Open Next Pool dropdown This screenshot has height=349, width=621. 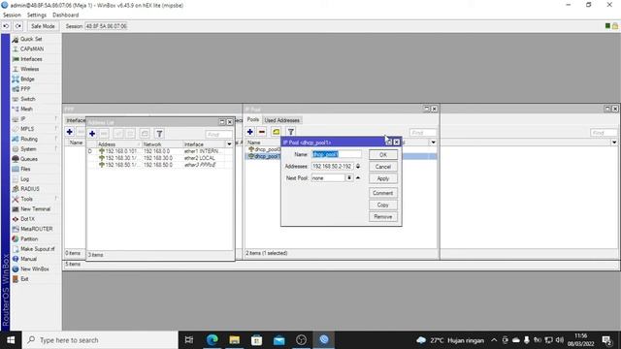(349, 178)
